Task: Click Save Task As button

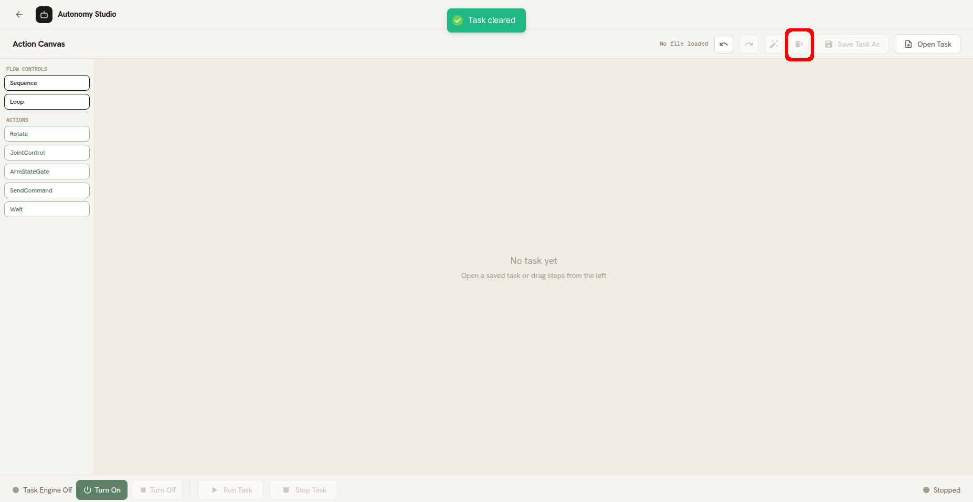Action: pyautogui.click(x=852, y=44)
